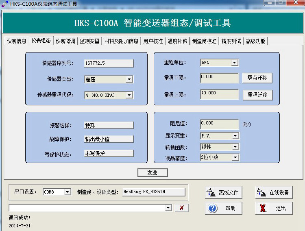The width and height of the screenshot is (305, 231).
Task: Click the offline file (离线文件) button
Action: (x=224, y=192)
